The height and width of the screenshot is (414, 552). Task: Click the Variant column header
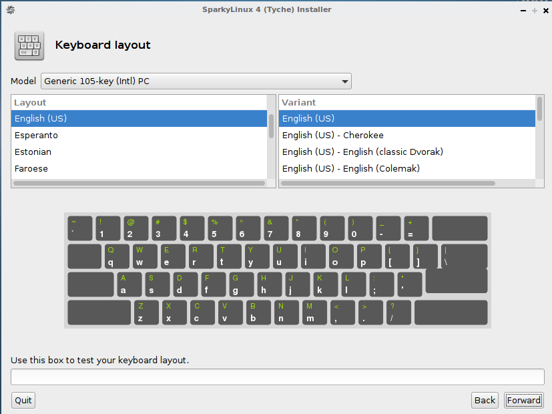pyautogui.click(x=407, y=102)
